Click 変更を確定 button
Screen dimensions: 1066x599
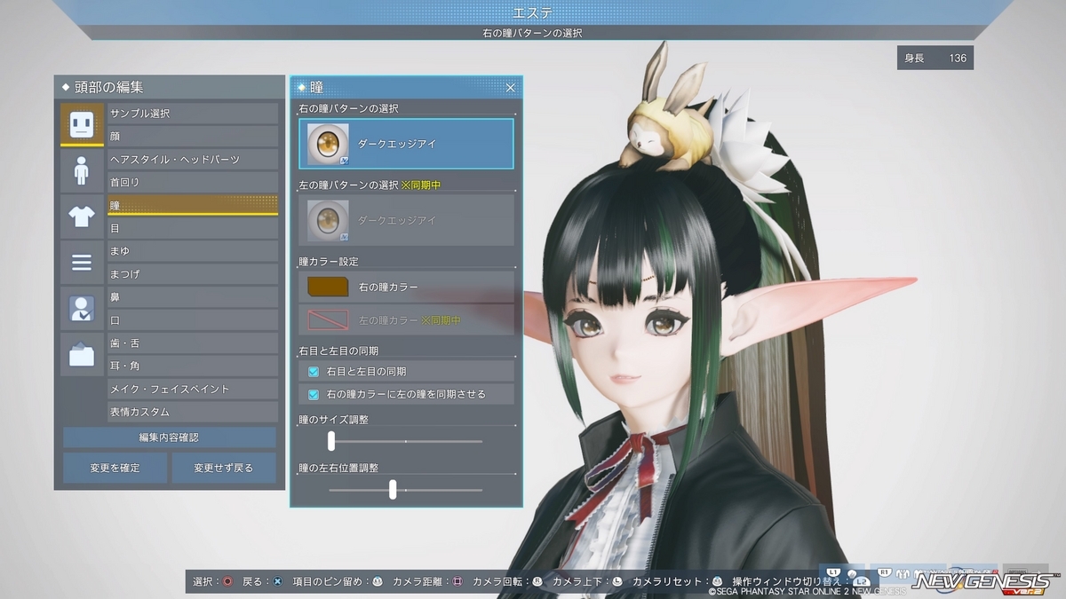point(115,468)
